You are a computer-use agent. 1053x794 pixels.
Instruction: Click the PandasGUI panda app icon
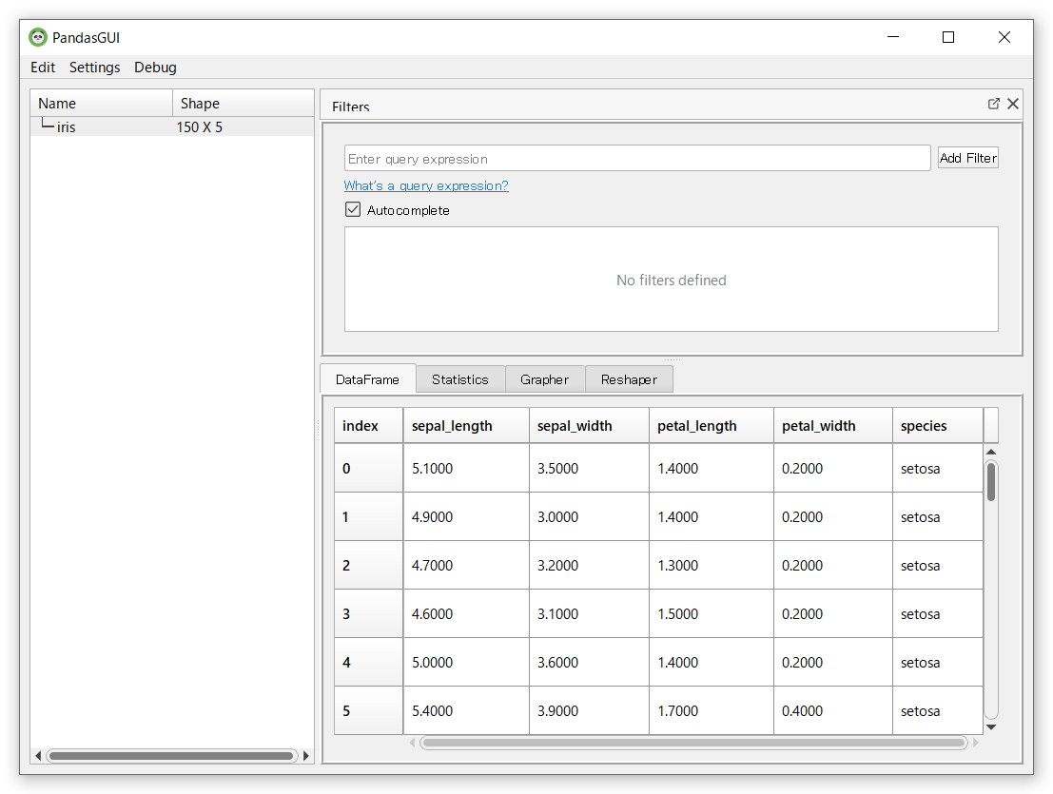[38, 38]
